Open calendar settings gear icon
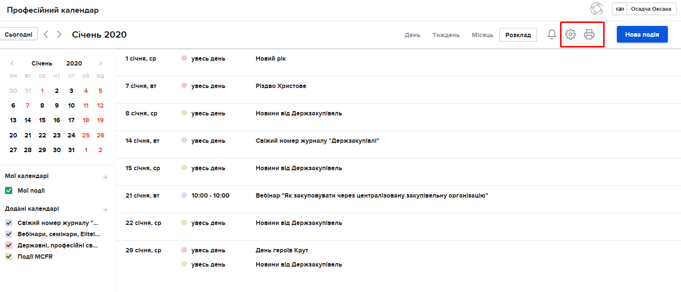Image resolution: width=681 pixels, height=292 pixels. coord(570,34)
